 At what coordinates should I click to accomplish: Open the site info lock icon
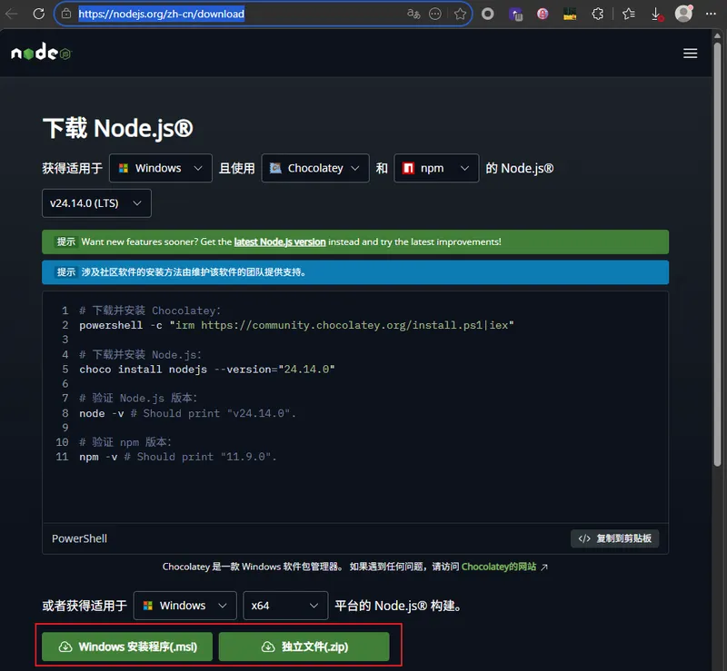point(66,14)
